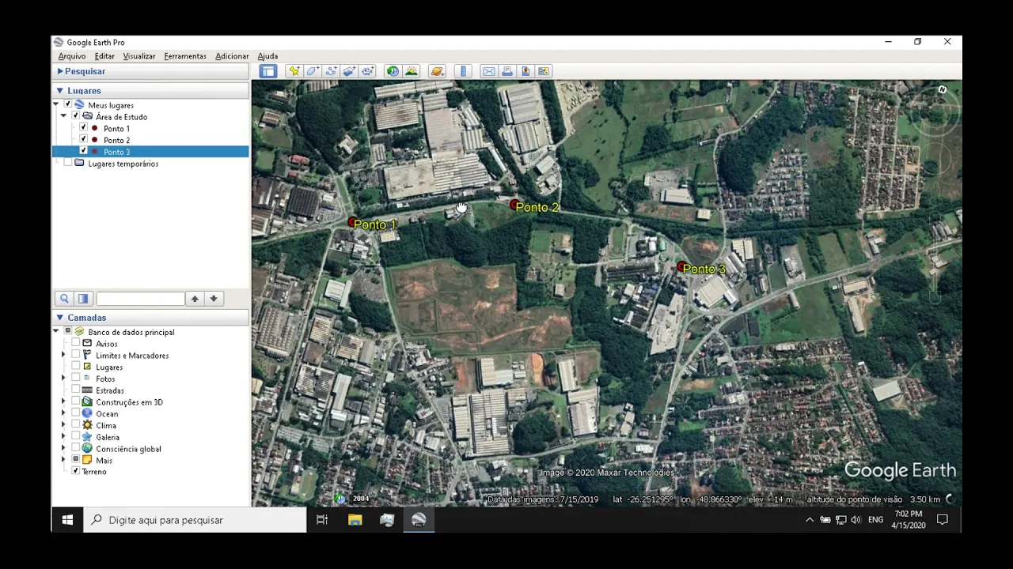Collapse the Camadas panel
This screenshot has height=569, width=1013.
(59, 318)
